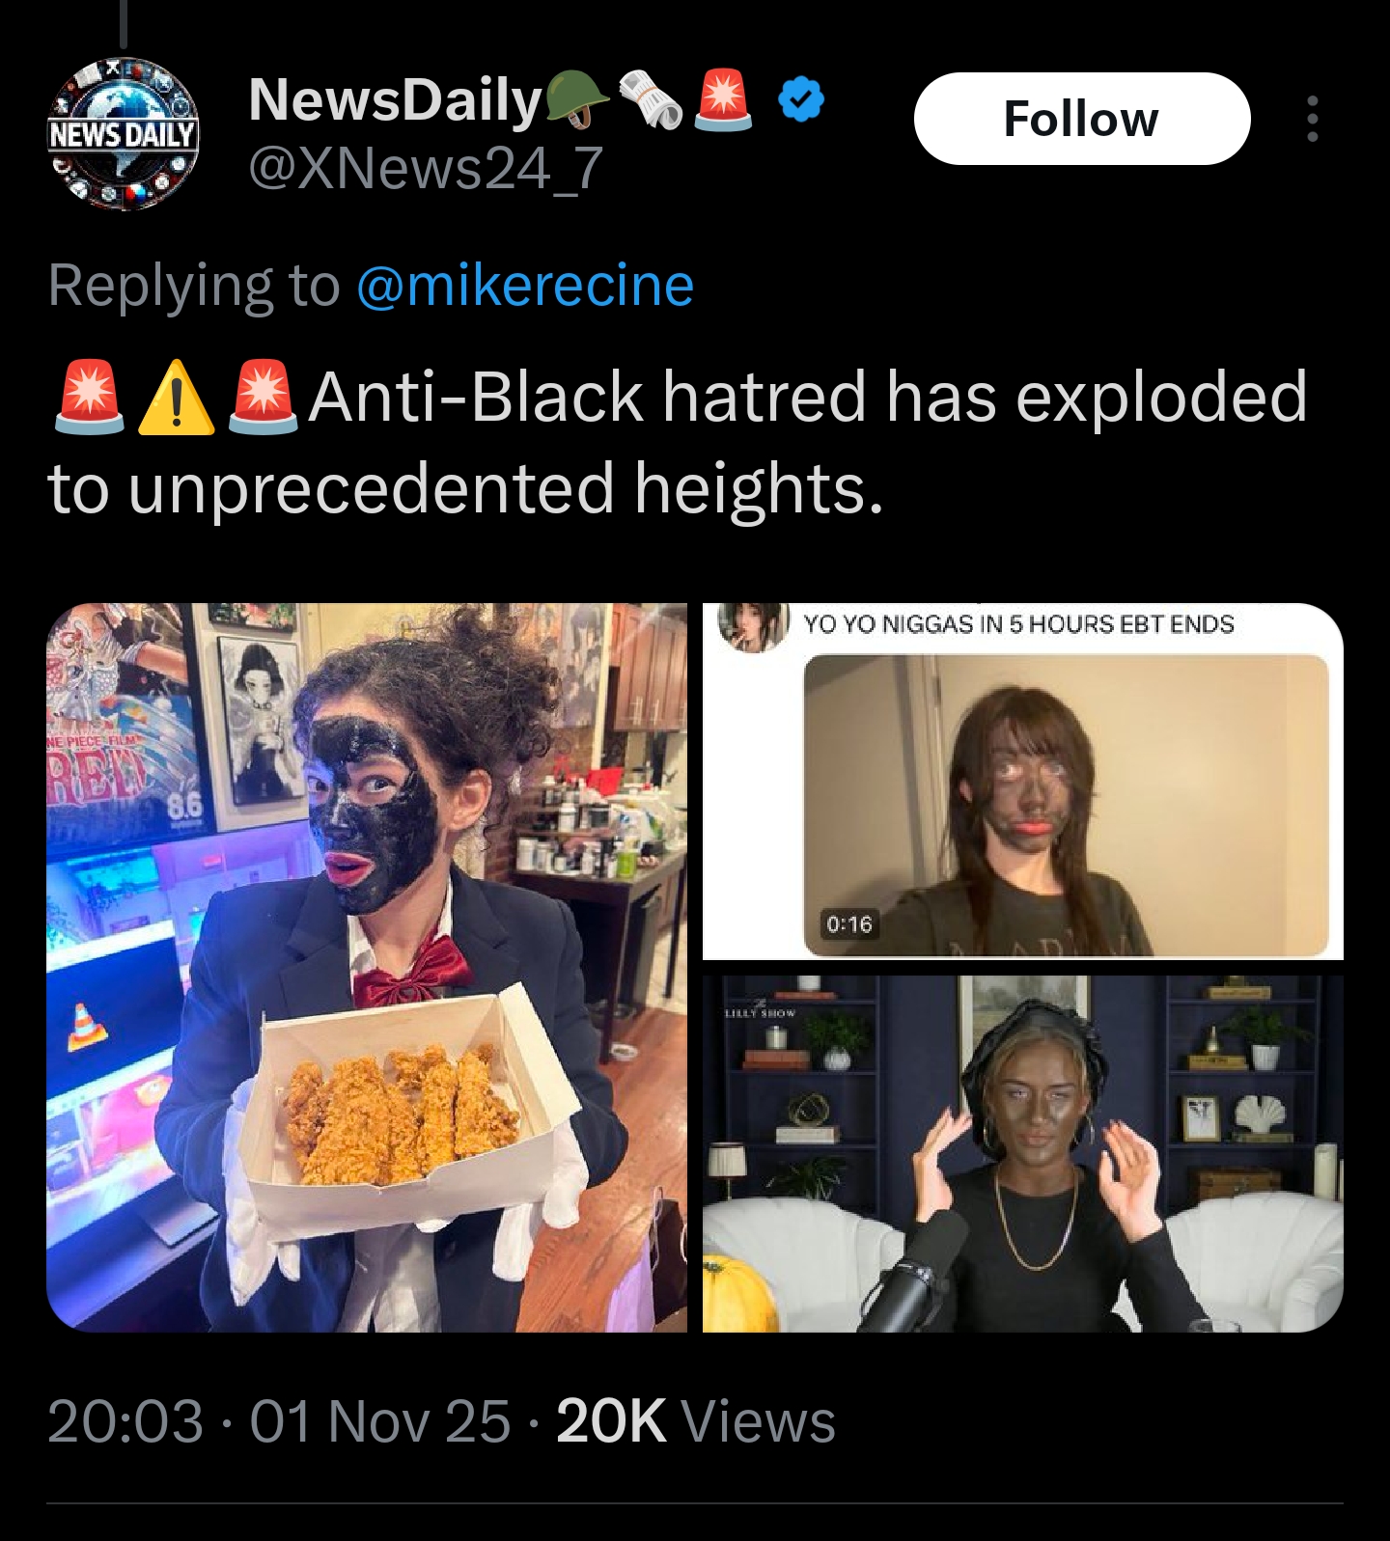Click the first siren emoji in tweet text
This screenshot has width=1390, height=1541.
pyautogui.click(x=90, y=398)
